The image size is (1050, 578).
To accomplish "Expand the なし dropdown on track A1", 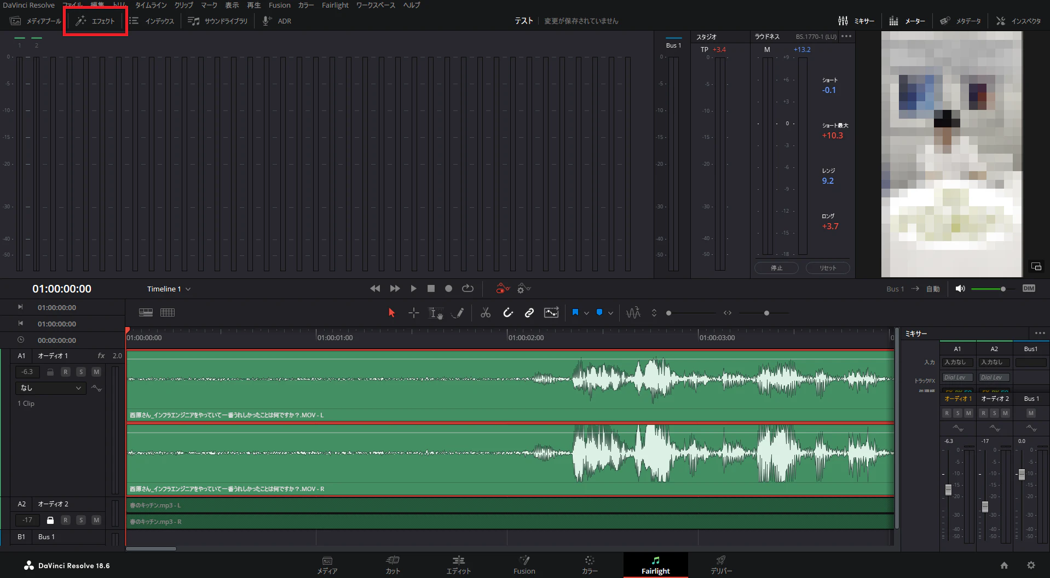I will click(x=50, y=388).
